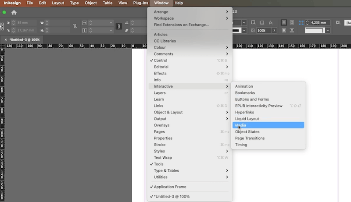Select jump object text wrap icon
Viewport: 351px width, 202px height.
pyautogui.click(x=292, y=30)
